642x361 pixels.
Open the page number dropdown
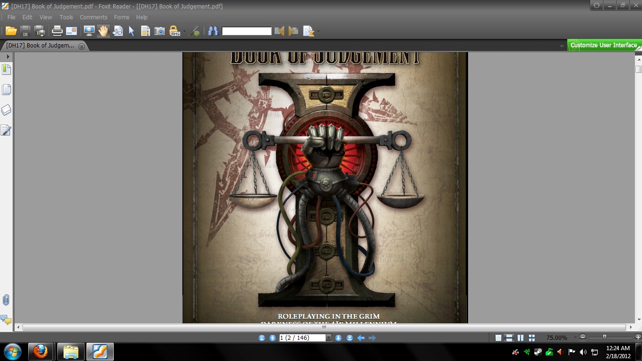tap(329, 337)
